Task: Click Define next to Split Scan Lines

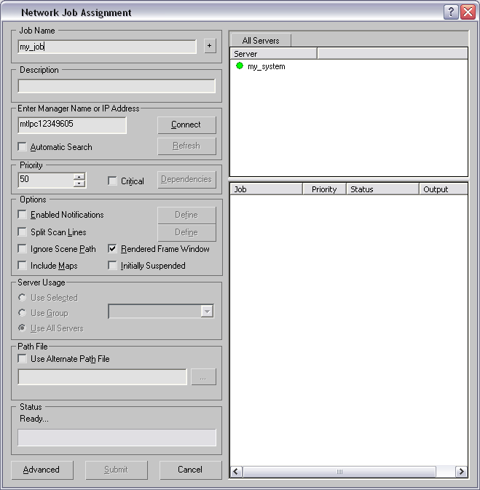Action: 186,232
